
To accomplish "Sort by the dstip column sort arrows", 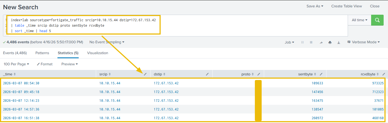I will 164,74.
